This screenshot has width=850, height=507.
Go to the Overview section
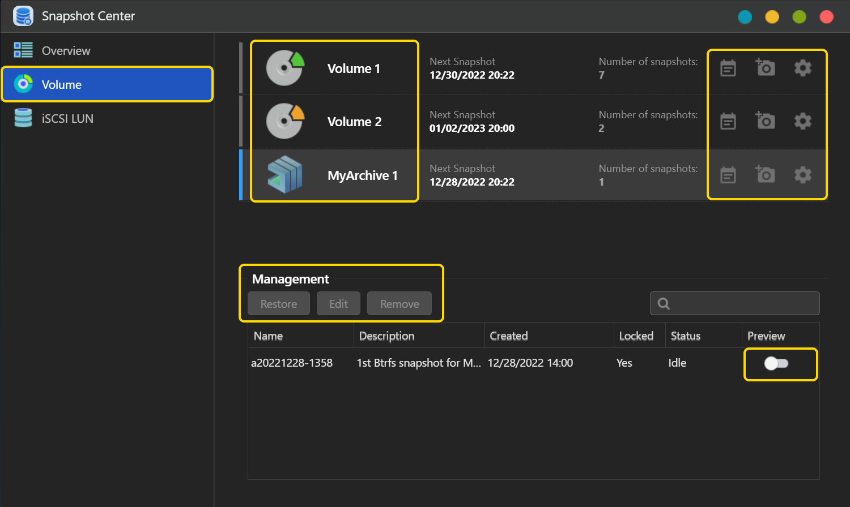[66, 51]
